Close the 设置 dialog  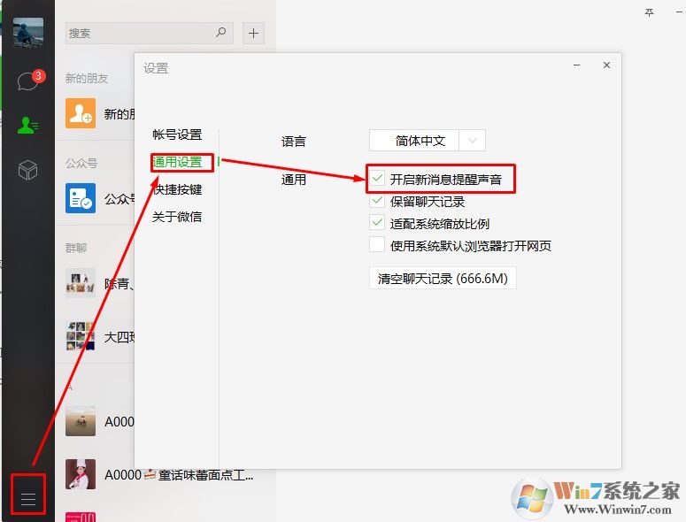pos(606,65)
